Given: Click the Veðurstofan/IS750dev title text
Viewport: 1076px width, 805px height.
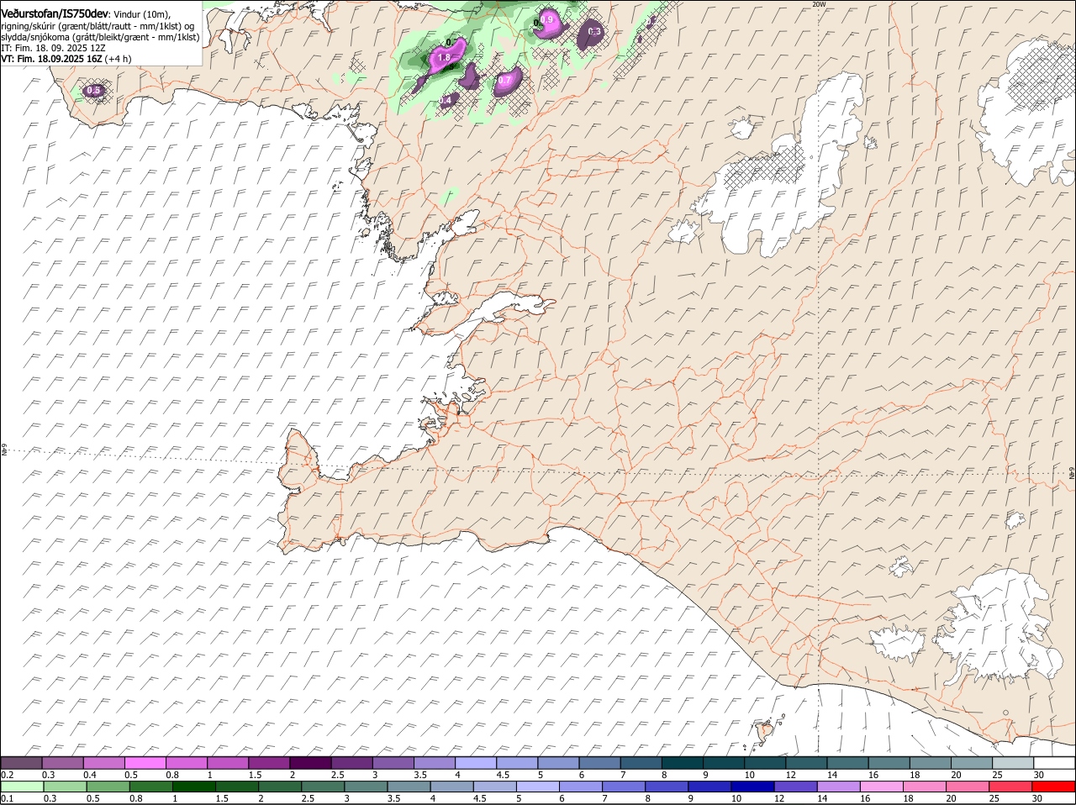Looking at the screenshot, I should [55, 14].
